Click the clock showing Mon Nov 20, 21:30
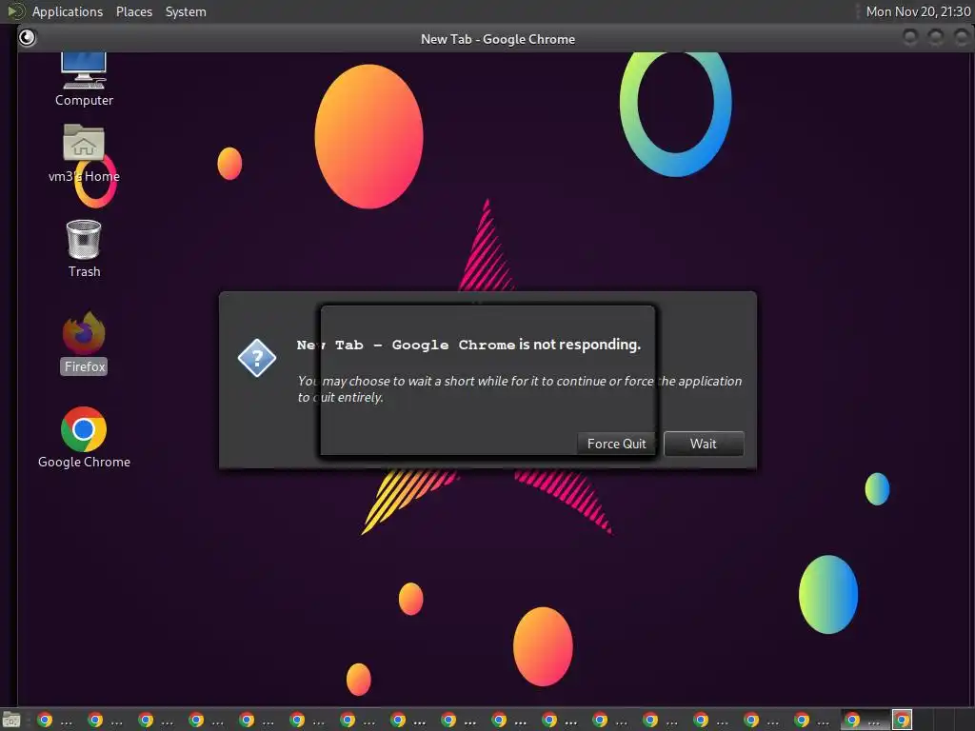 tap(918, 11)
